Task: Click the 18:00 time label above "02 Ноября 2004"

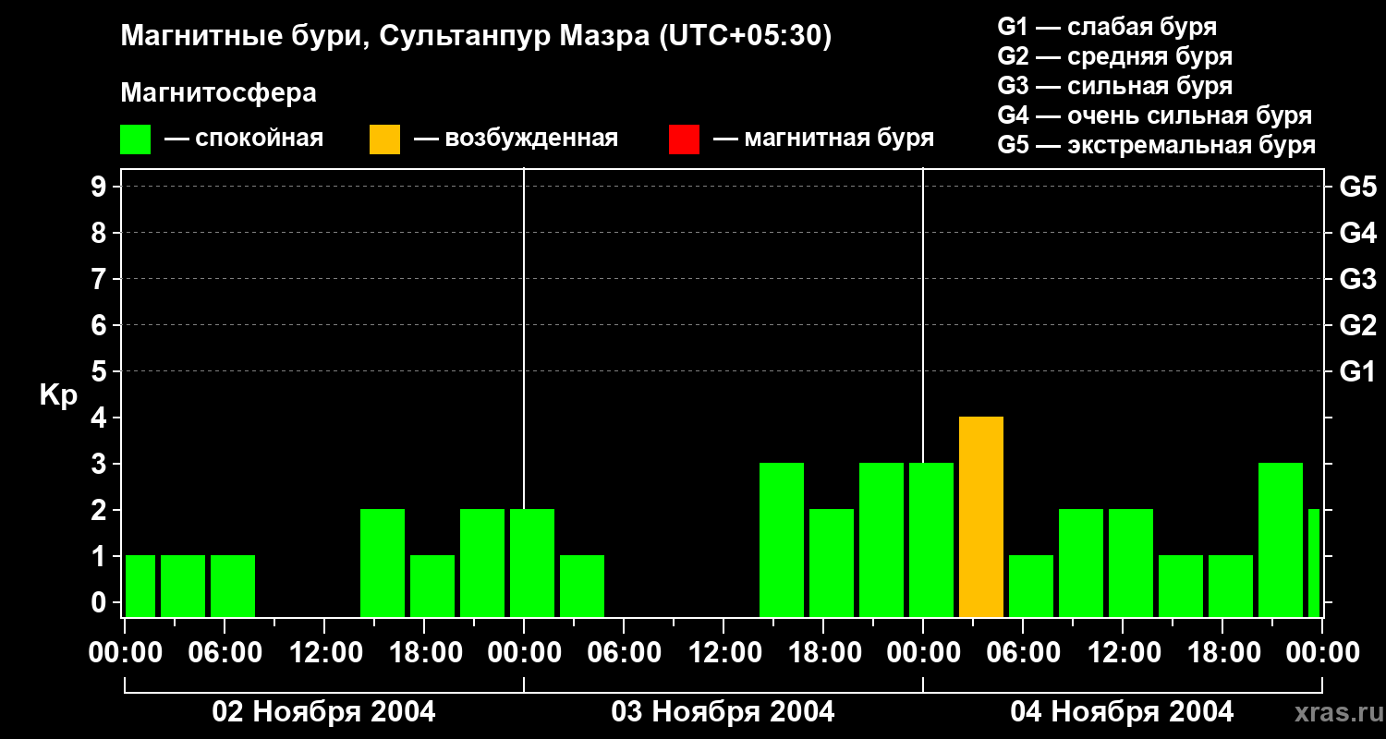Action: (424, 653)
